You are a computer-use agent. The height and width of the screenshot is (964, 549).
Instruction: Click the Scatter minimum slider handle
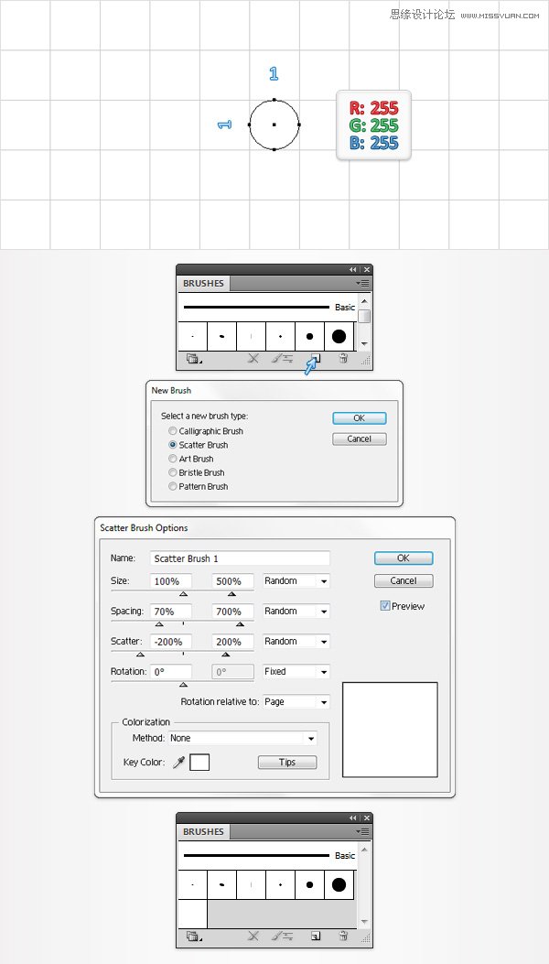click(x=140, y=655)
